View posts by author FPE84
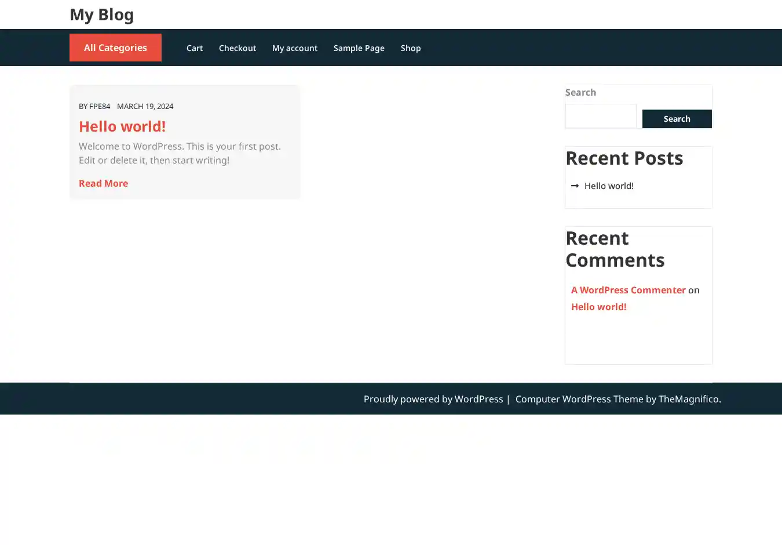Viewport: 782px width, 545px height. (x=99, y=106)
